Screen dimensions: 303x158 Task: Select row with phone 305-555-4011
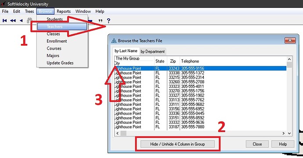(x=200, y=86)
